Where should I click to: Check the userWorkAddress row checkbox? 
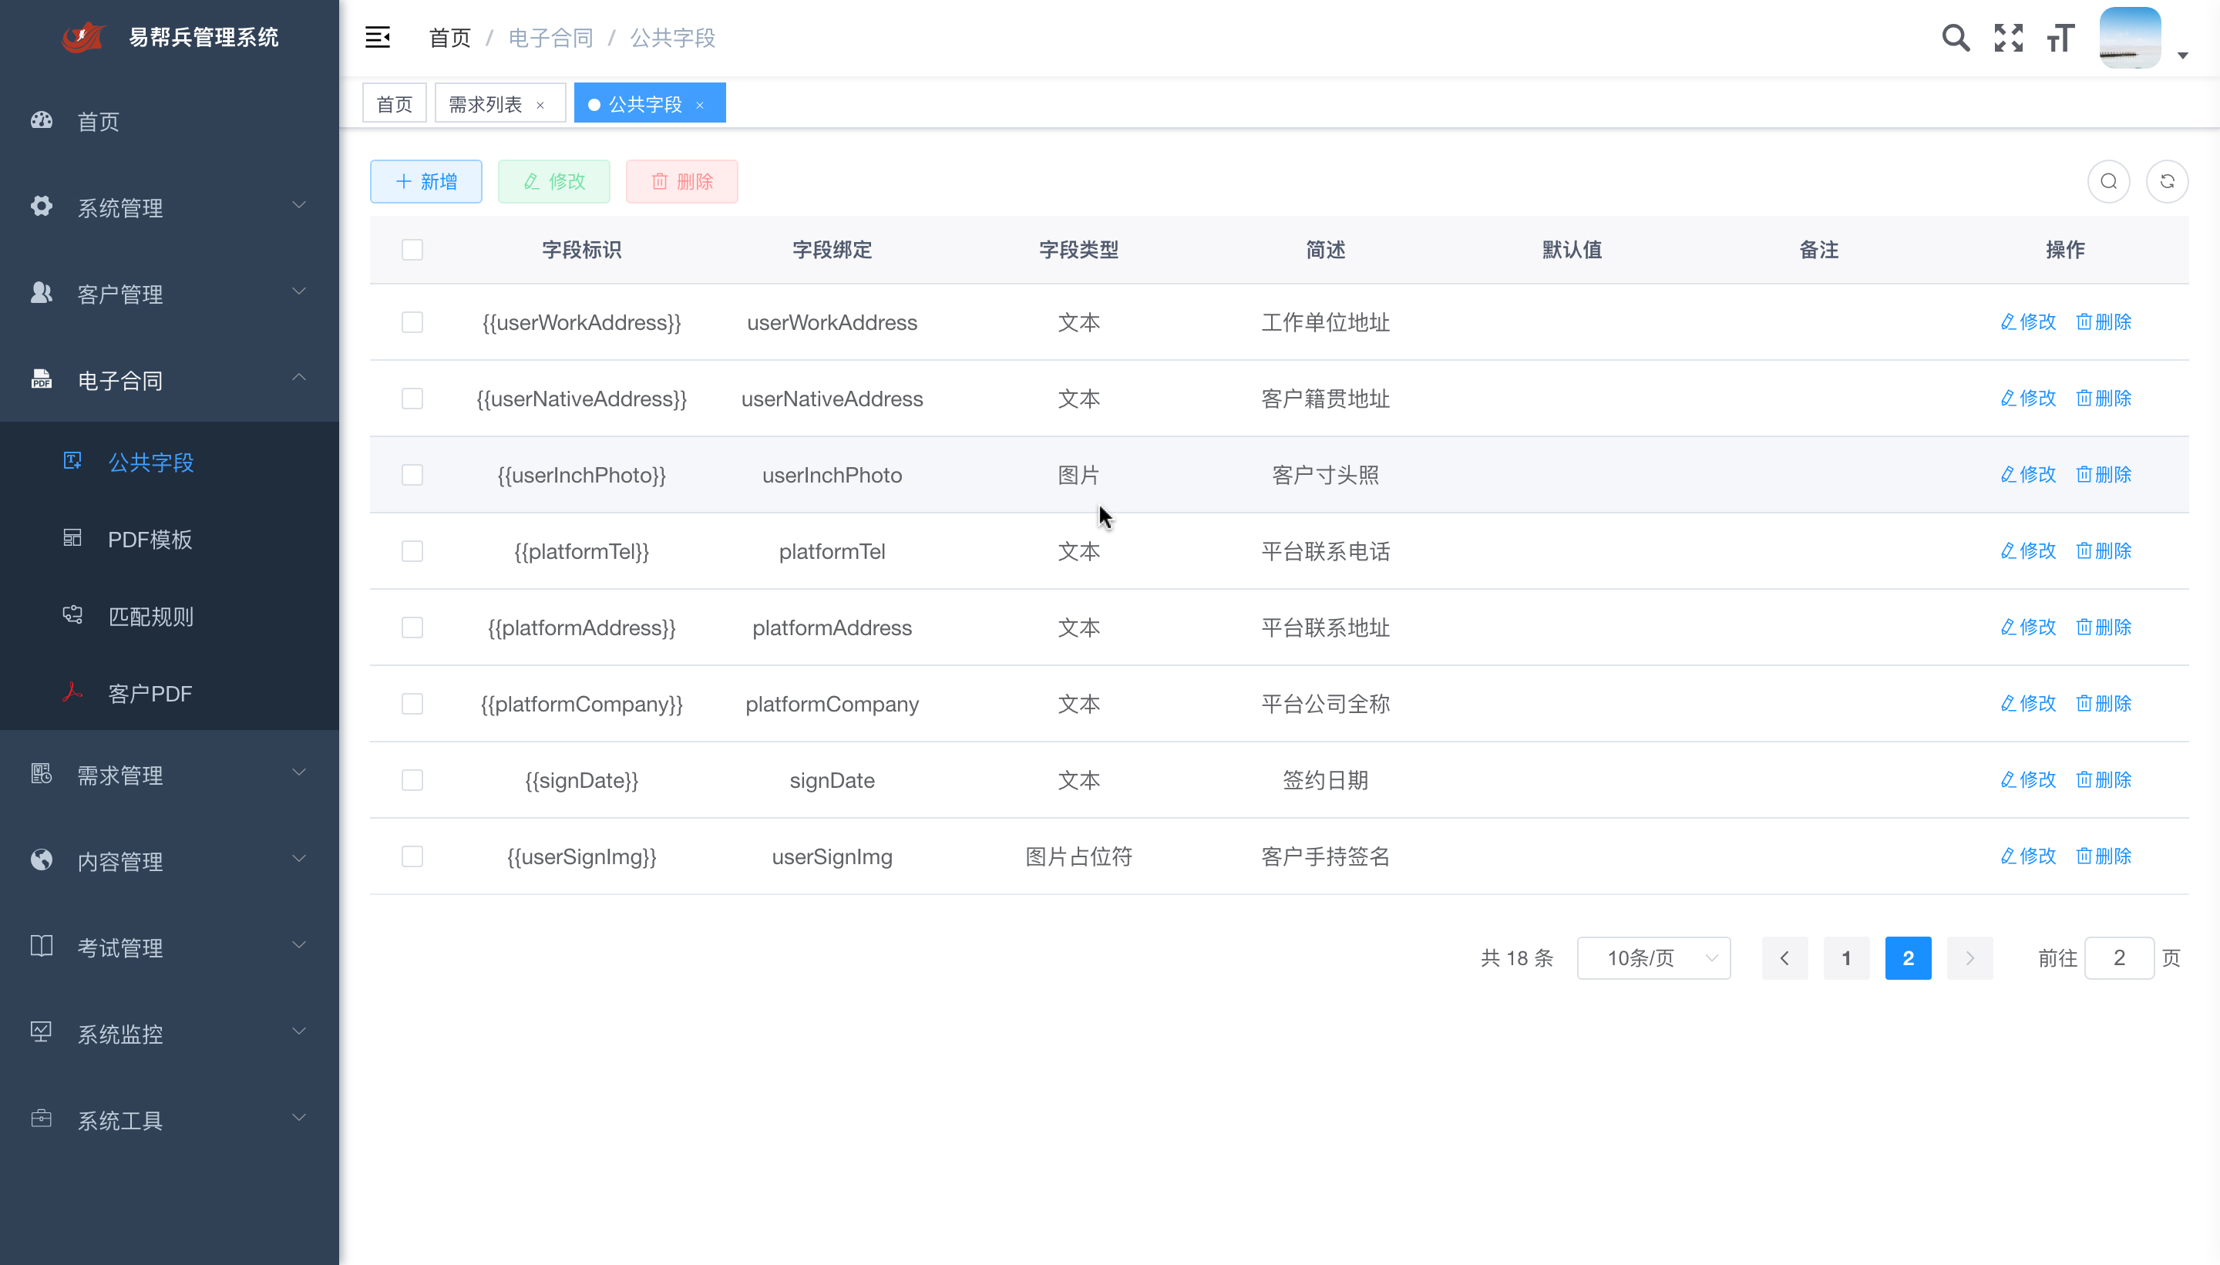[x=412, y=322]
